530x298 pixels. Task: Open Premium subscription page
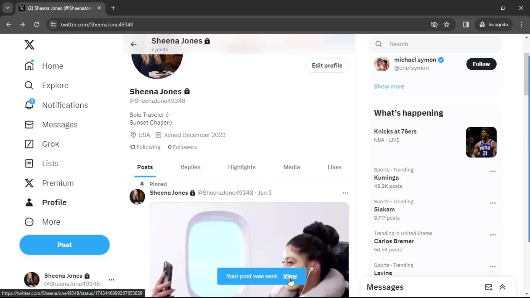[57, 183]
